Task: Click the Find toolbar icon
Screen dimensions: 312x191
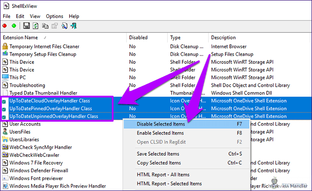Action: coord(64,26)
